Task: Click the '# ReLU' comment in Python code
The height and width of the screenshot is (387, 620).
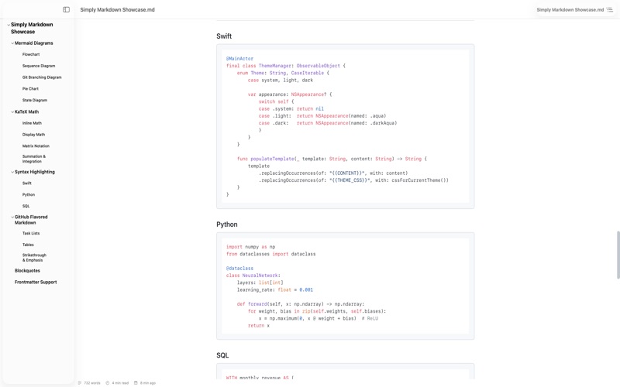Action: coord(370,318)
